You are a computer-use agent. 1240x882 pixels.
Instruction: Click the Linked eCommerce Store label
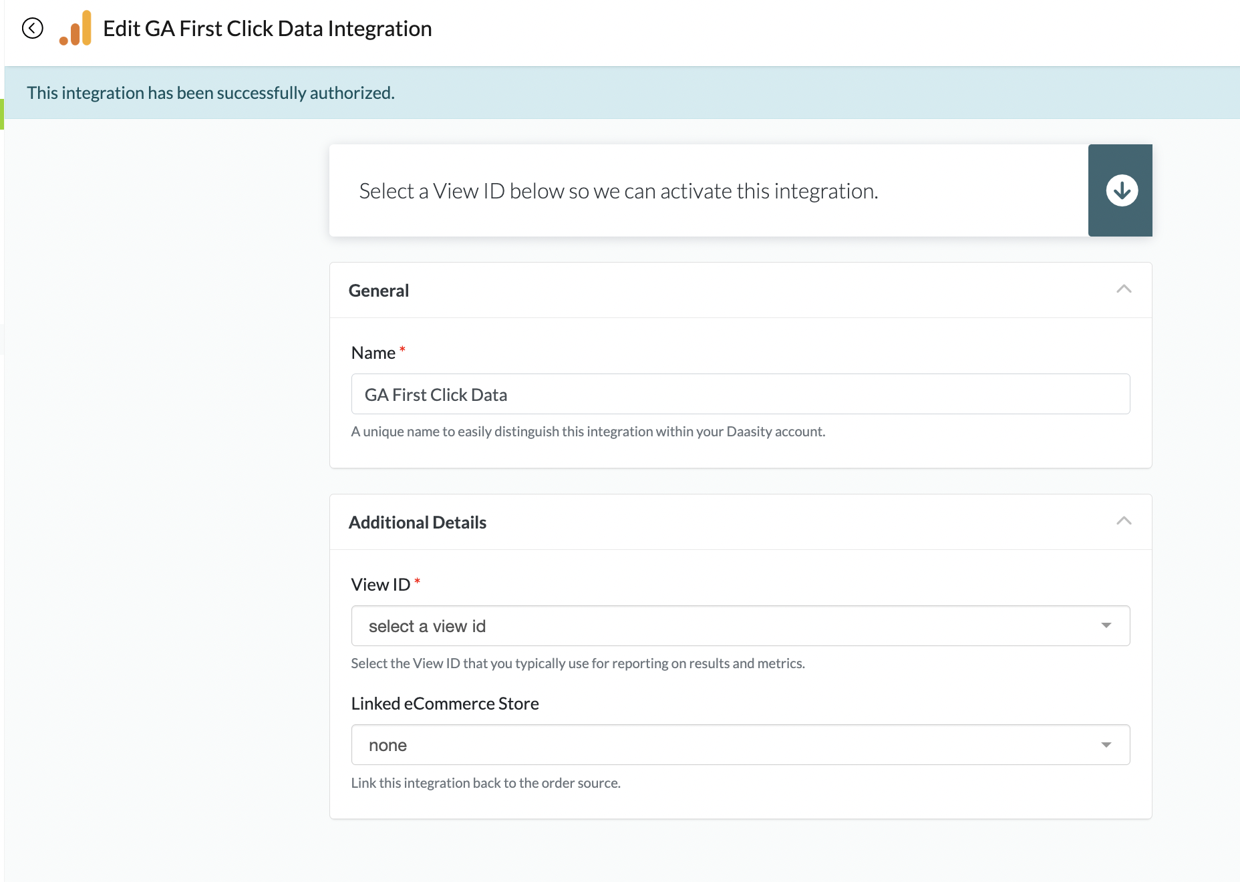(445, 704)
